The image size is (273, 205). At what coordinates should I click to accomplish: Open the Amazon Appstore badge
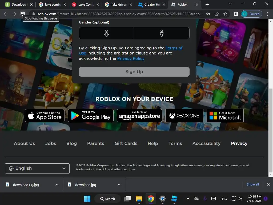click(x=139, y=116)
